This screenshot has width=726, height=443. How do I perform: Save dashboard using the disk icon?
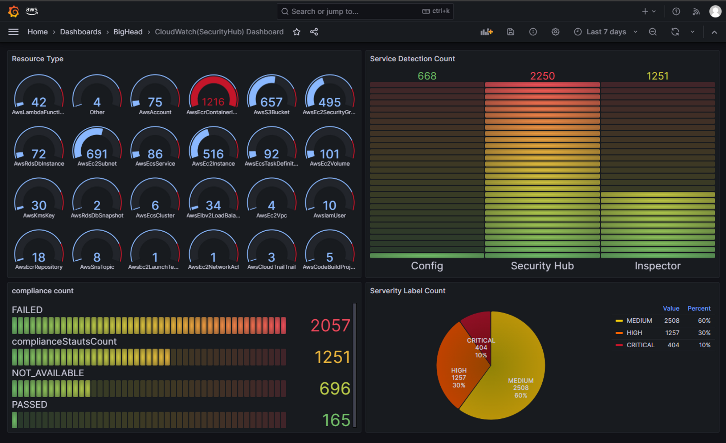510,32
